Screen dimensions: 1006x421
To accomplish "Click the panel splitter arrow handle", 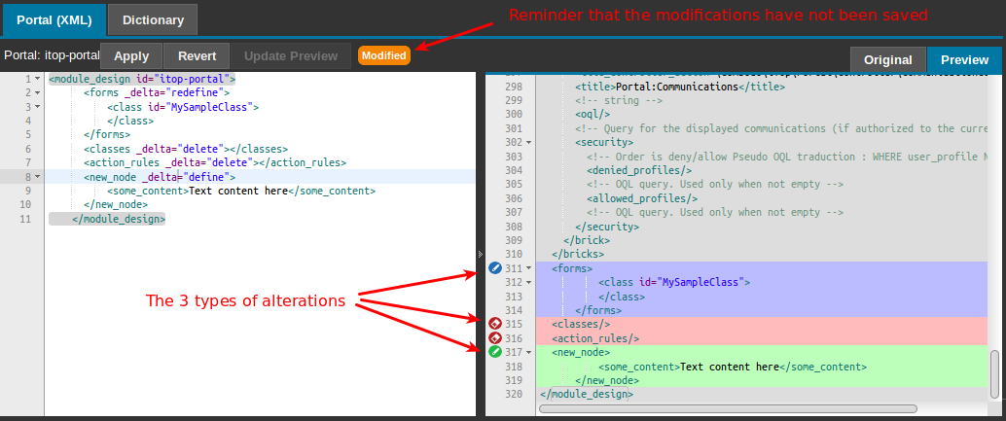I will (481, 254).
